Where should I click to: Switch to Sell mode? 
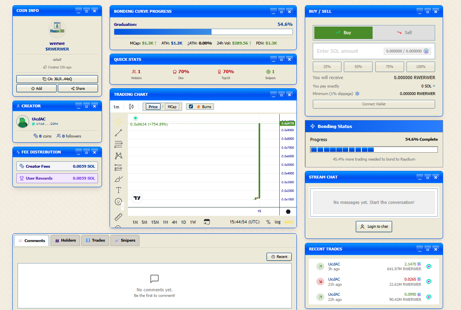point(404,33)
